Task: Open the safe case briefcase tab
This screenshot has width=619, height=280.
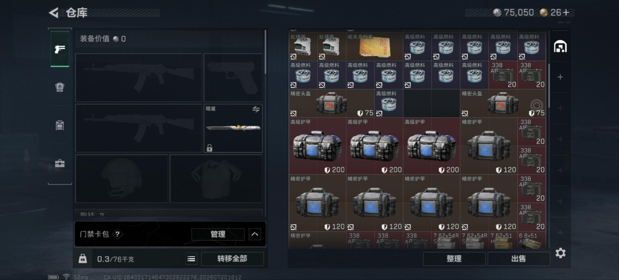Action: coord(60,163)
